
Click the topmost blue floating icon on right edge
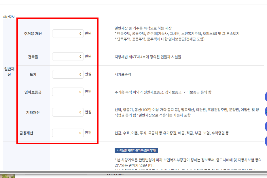point(265,96)
